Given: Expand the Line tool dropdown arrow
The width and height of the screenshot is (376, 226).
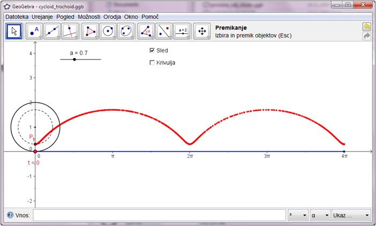Looking at the screenshot, I should click(58, 37).
